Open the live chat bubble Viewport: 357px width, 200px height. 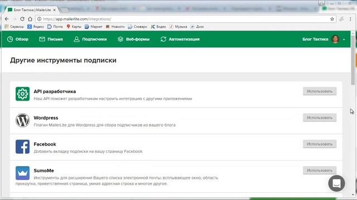(336, 183)
